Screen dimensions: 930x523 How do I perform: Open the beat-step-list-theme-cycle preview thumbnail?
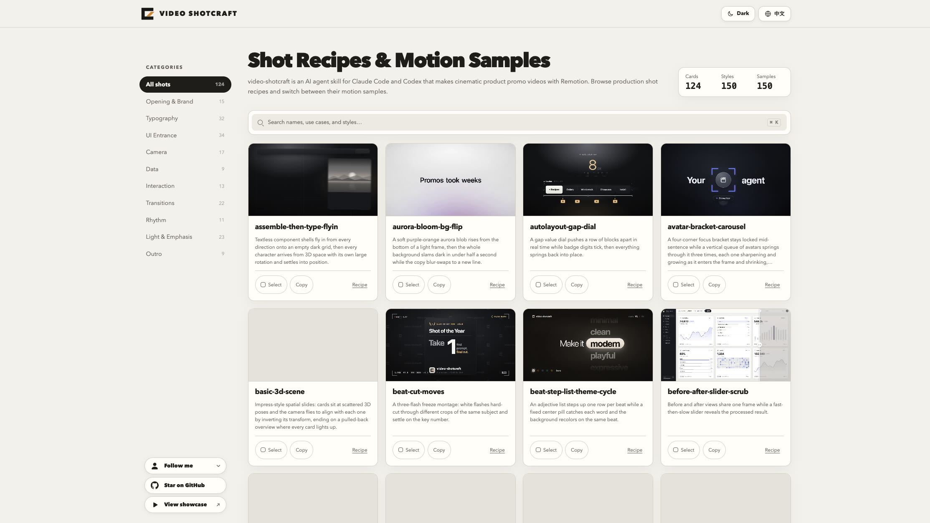pyautogui.click(x=588, y=345)
